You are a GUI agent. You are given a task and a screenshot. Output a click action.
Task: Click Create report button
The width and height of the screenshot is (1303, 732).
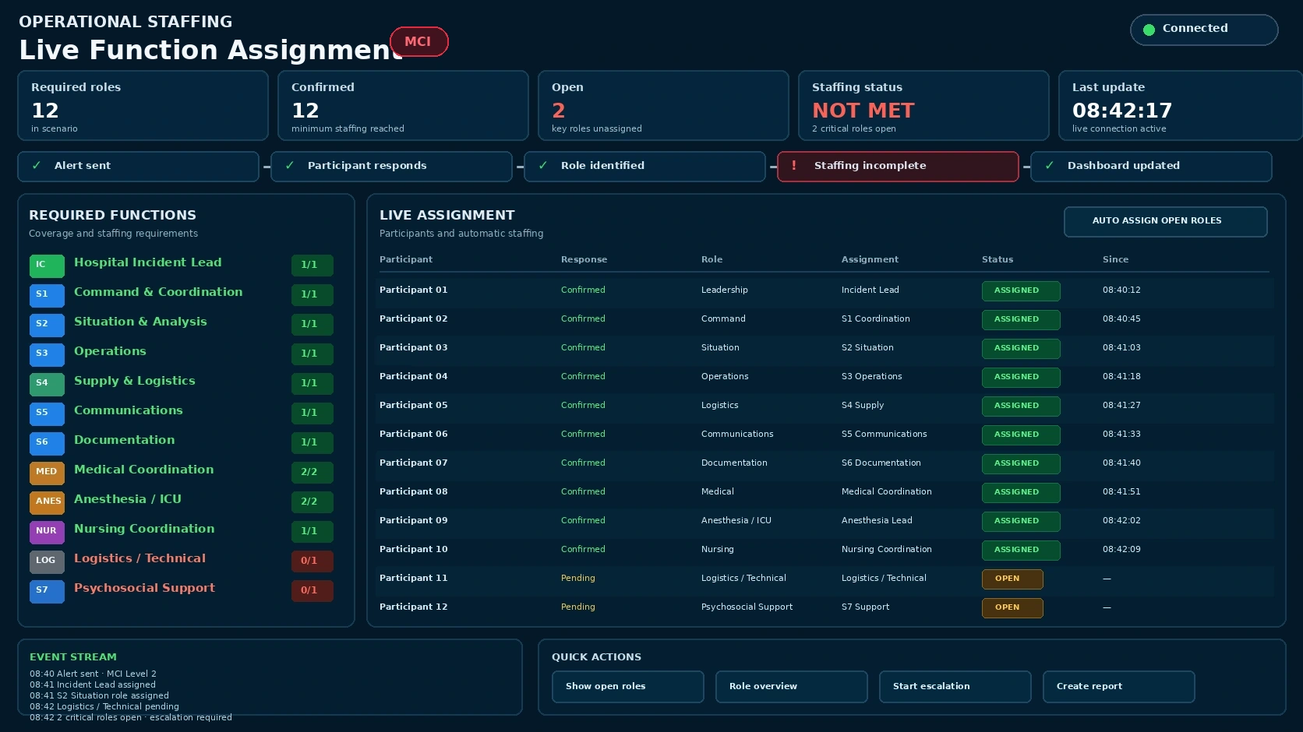point(1118,687)
